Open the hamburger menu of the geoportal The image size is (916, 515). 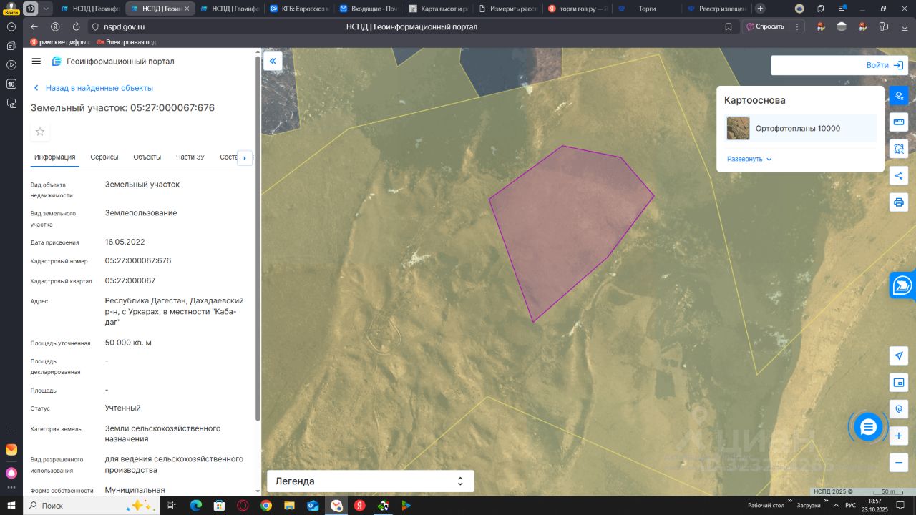36,62
